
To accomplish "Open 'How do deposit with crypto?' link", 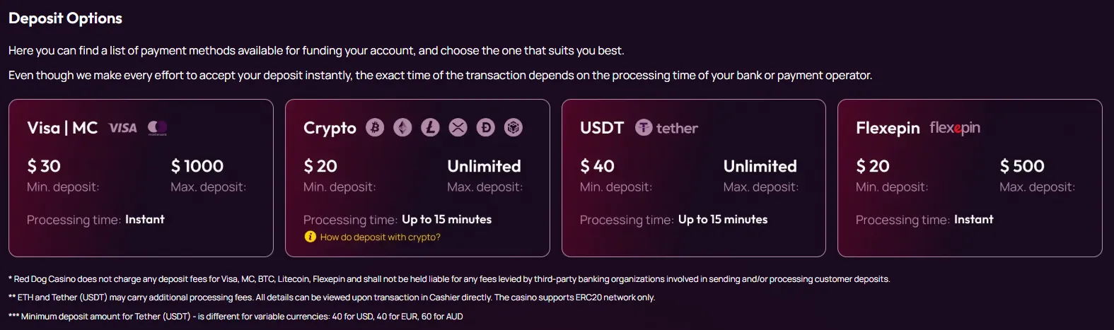I will (x=380, y=237).
